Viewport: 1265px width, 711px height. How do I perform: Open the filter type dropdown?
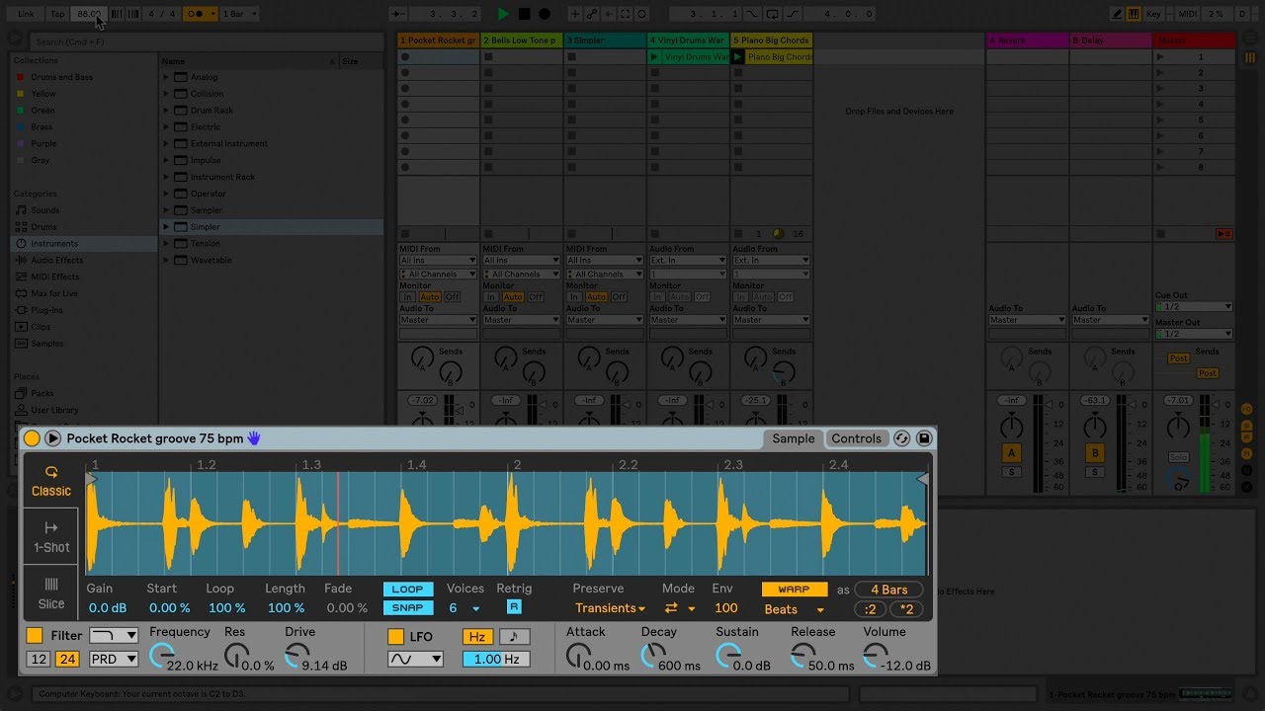pos(114,636)
